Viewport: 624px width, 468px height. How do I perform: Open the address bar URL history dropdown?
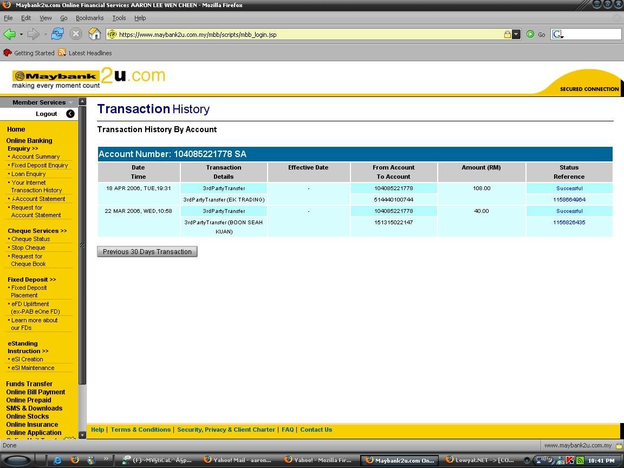(x=516, y=34)
